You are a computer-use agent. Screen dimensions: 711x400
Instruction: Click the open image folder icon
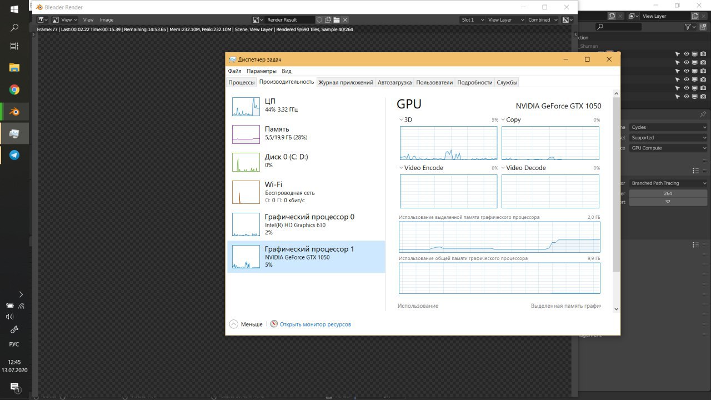click(336, 20)
